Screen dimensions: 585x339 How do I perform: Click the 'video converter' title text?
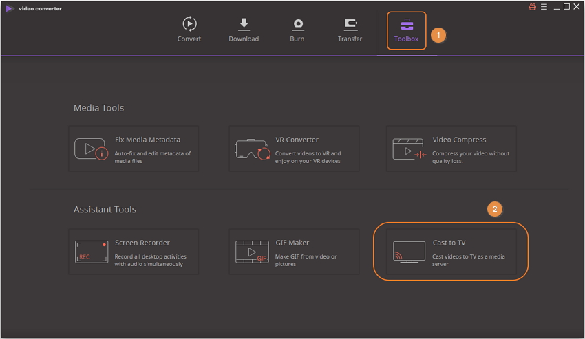tap(41, 8)
